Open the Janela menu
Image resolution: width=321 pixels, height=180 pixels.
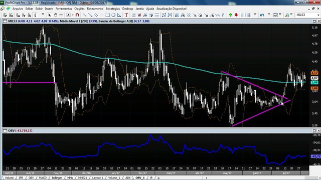pyautogui.click(x=139, y=9)
